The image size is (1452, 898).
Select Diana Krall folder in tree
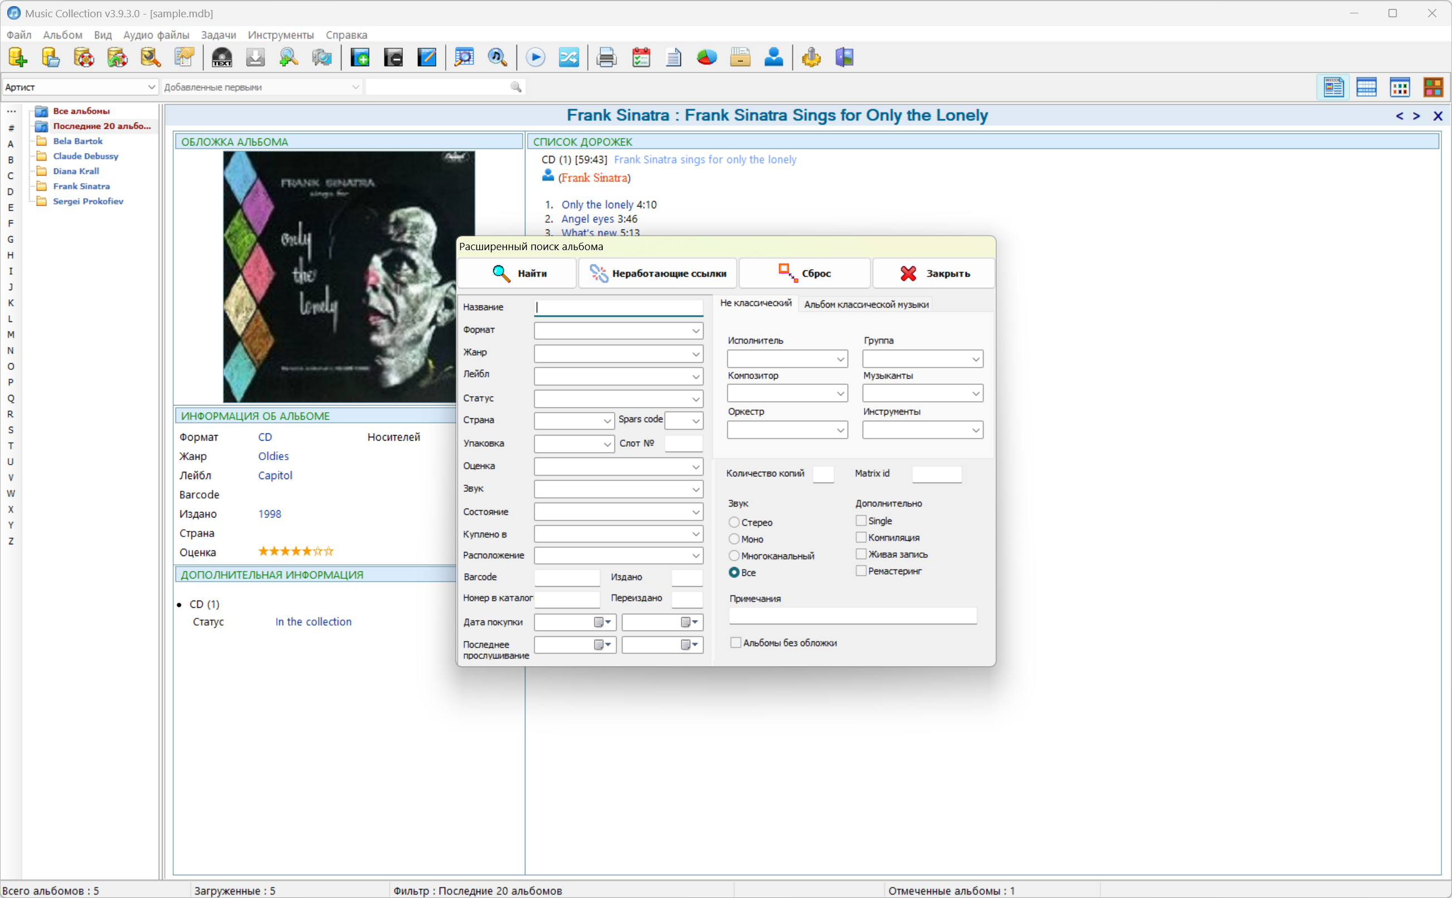click(76, 171)
